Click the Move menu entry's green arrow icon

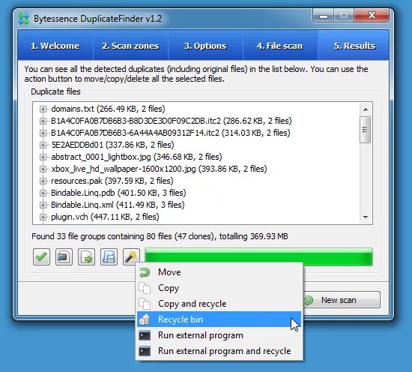tap(145, 272)
